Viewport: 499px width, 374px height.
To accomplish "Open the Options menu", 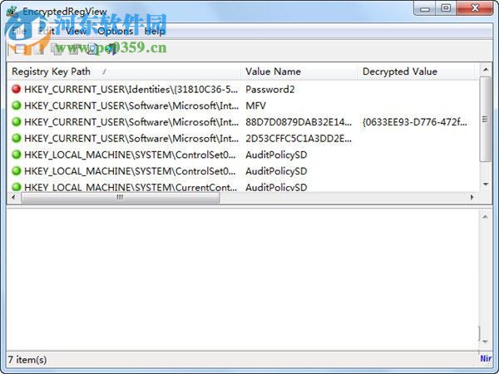I will [116, 32].
